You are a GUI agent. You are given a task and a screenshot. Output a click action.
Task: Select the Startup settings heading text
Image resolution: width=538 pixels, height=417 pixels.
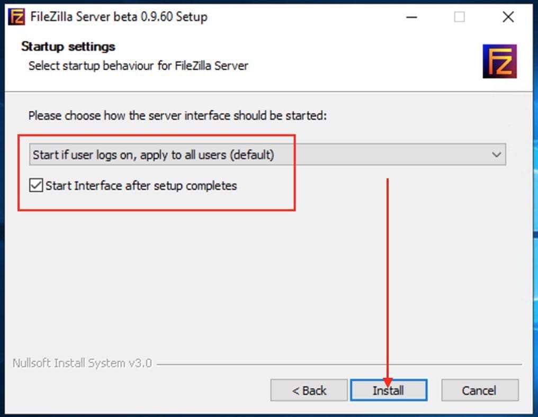pyautogui.click(x=67, y=47)
